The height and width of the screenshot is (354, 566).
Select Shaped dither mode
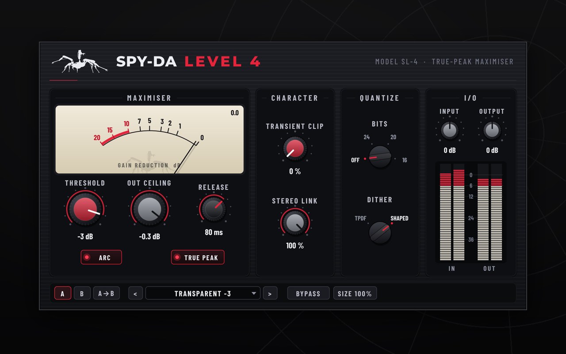[x=399, y=219]
